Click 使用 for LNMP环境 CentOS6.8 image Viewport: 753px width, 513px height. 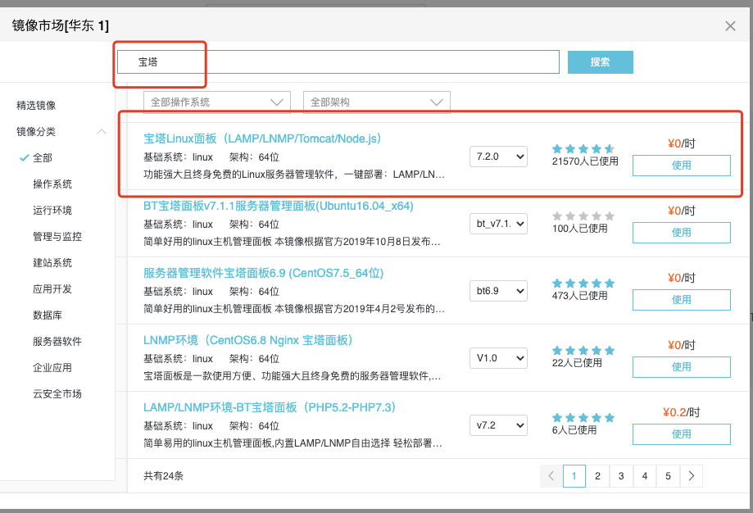pos(682,367)
